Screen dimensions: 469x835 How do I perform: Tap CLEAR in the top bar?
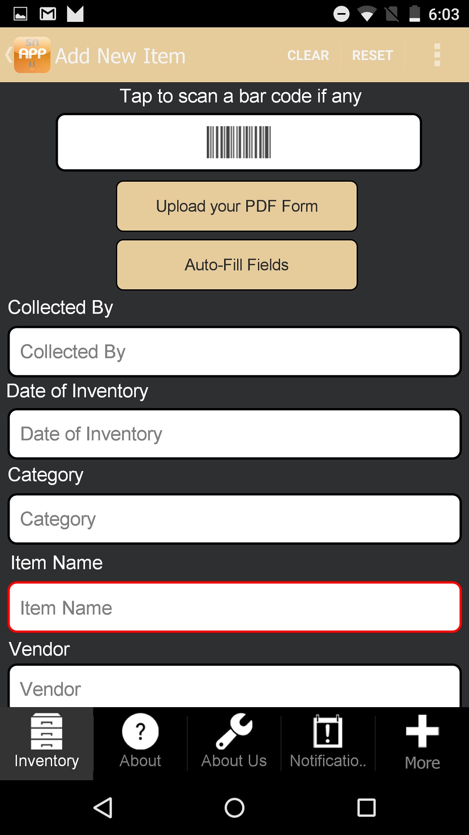click(307, 55)
